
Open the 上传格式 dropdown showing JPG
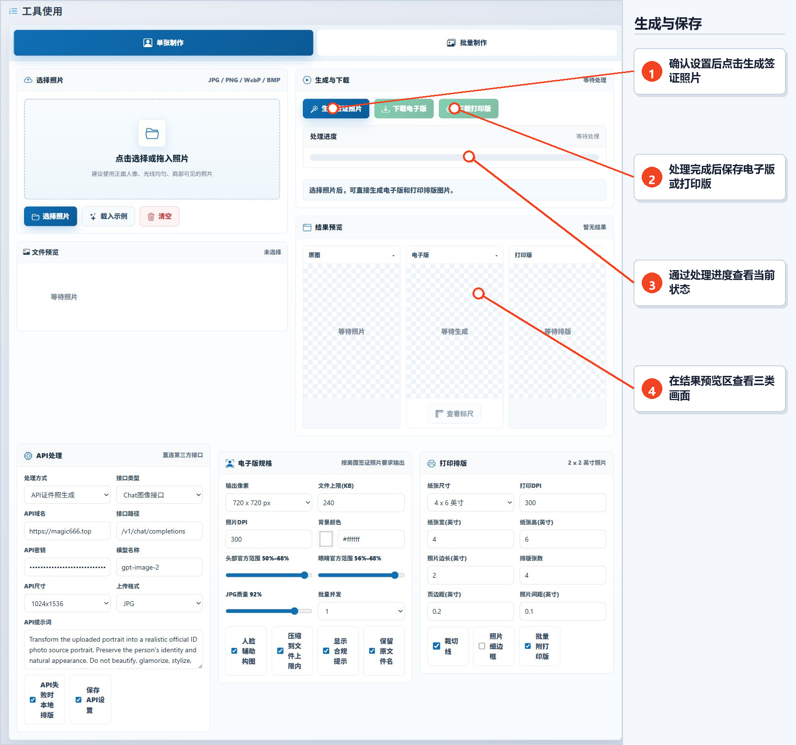tap(160, 604)
